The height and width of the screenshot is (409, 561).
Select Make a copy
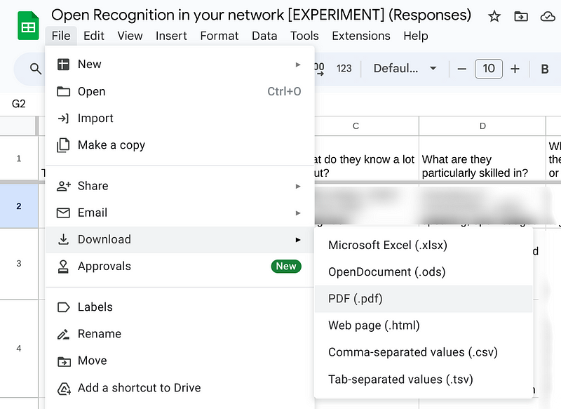click(x=109, y=145)
